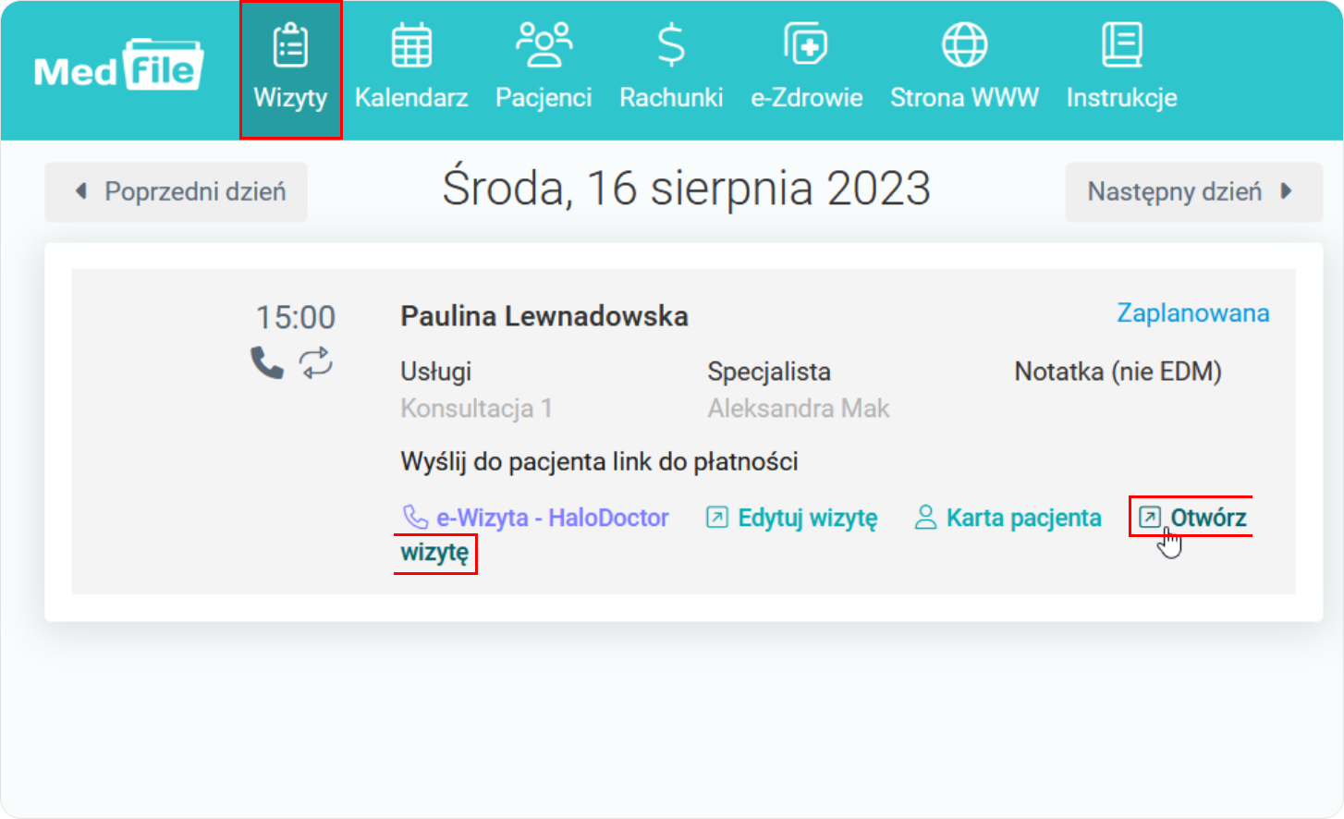Select the Pacjenci menu label

pyautogui.click(x=544, y=98)
